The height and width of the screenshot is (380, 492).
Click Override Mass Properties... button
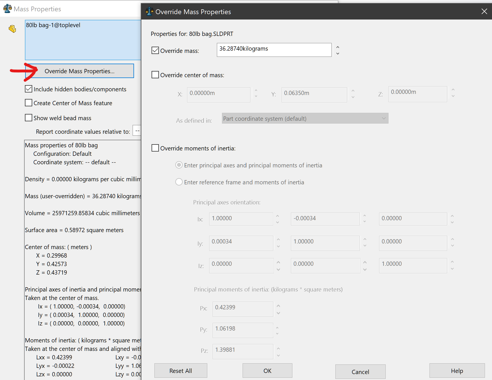pyautogui.click(x=79, y=71)
